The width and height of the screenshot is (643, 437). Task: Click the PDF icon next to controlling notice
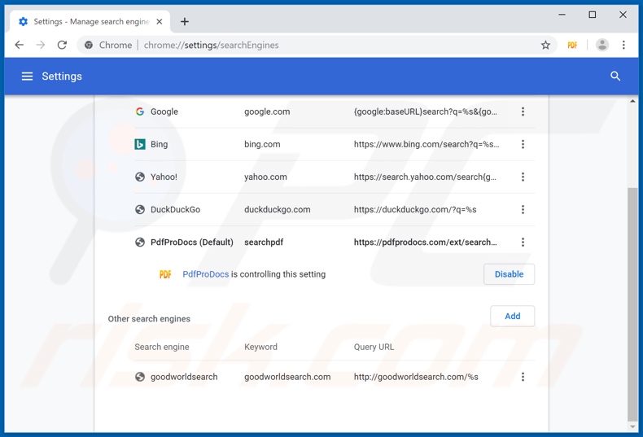165,274
